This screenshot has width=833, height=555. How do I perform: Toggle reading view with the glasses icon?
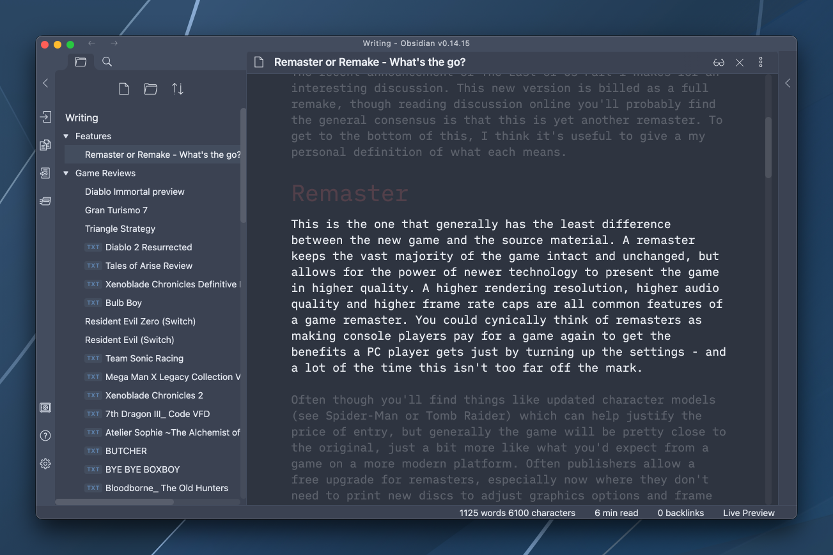click(719, 62)
